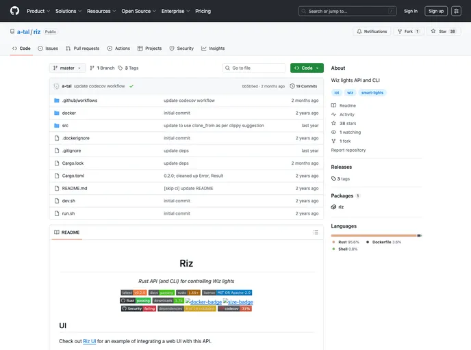Image resolution: width=471 pixels, height=350 pixels.
Task: Click the 3 tags link under Releases
Action: (340, 178)
